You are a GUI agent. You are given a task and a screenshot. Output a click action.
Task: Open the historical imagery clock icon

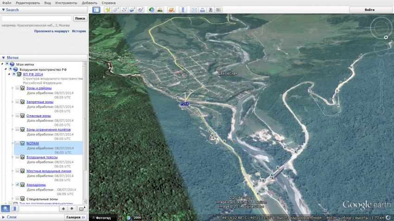pos(152,10)
